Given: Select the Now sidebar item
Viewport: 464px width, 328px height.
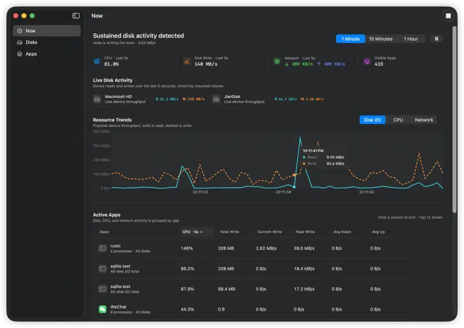Looking at the screenshot, I should pyautogui.click(x=47, y=31).
